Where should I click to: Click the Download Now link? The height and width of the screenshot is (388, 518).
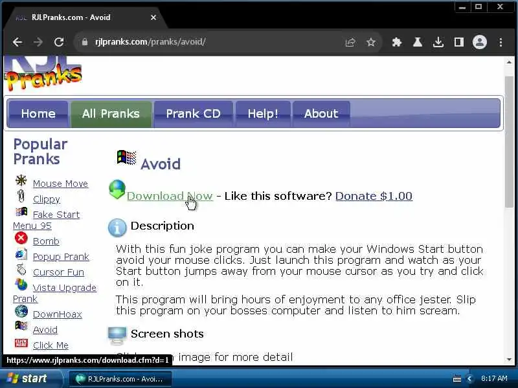click(170, 196)
